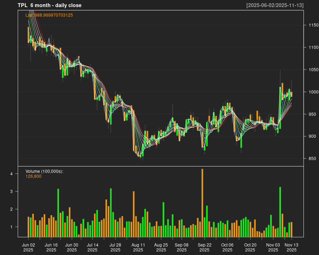Select the Aug 25 2025 date label

161,247
